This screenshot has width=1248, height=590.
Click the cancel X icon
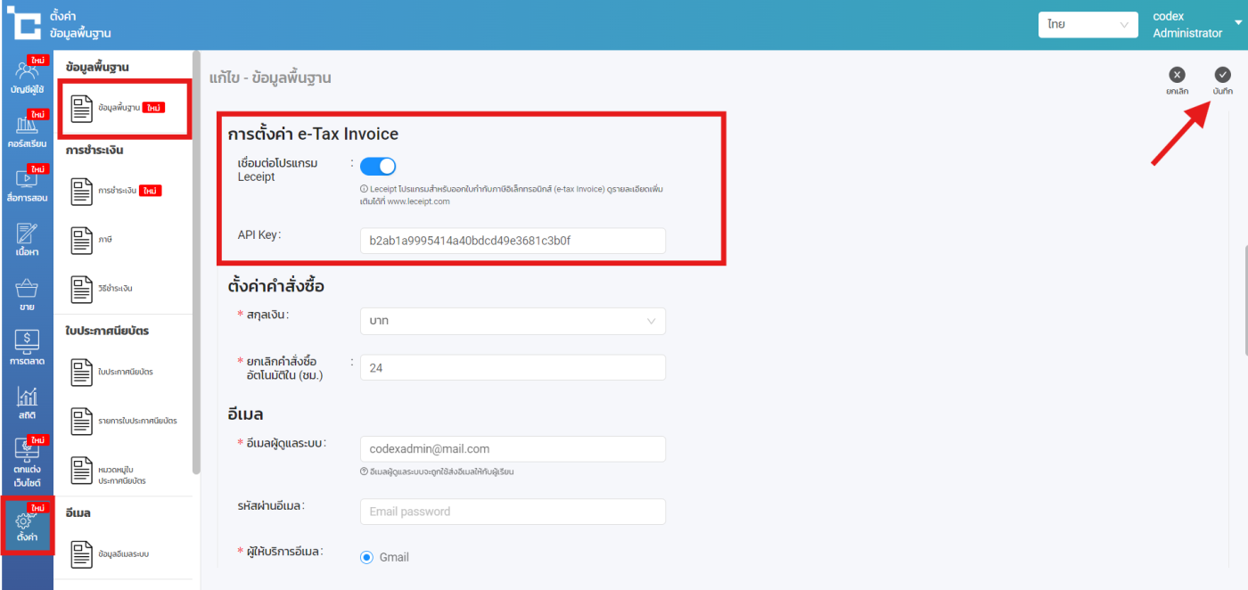point(1177,76)
